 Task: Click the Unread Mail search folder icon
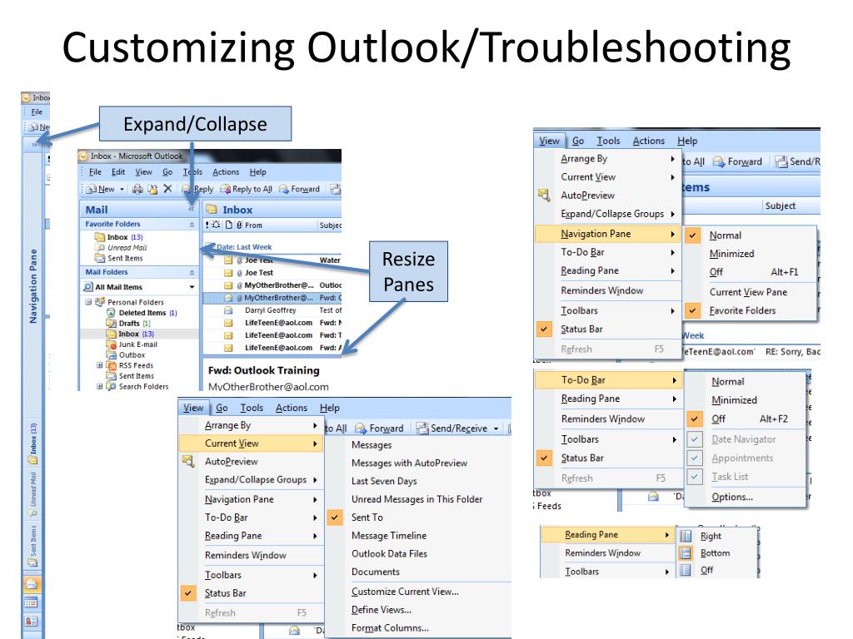pyautogui.click(x=100, y=247)
